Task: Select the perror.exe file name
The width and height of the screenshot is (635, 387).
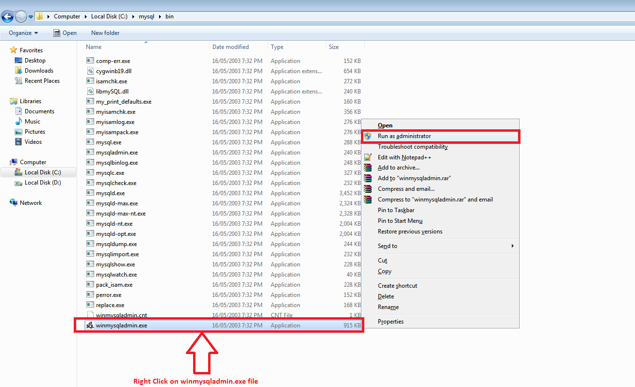Action: (109, 295)
